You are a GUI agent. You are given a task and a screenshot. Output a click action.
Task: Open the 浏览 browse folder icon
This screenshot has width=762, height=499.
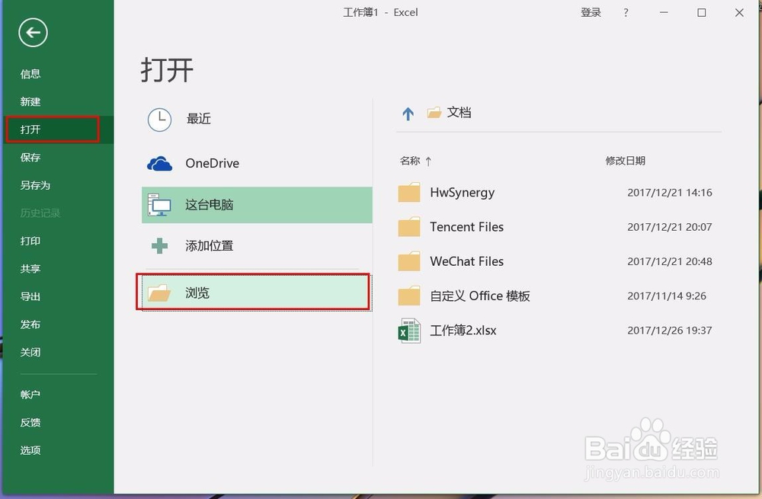[x=160, y=293]
